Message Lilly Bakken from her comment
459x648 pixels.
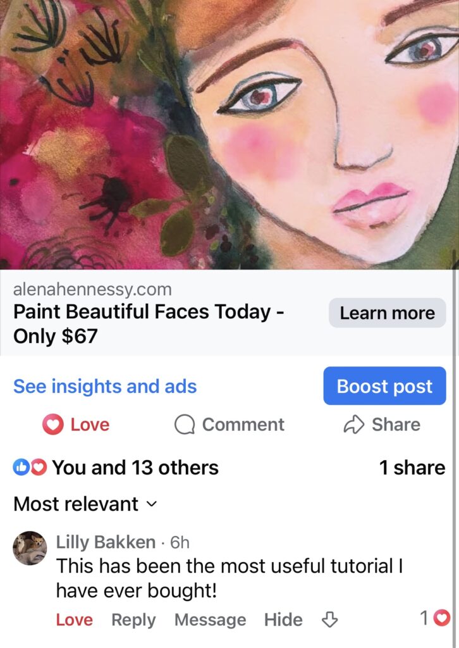coord(210,620)
